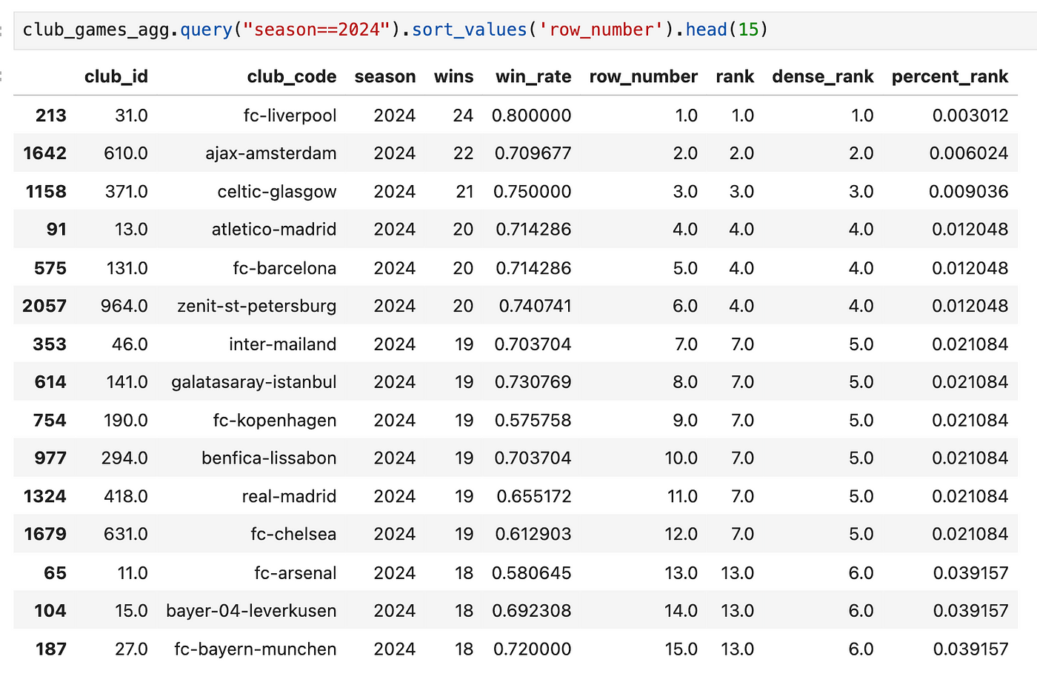
Task: Click index label 213
Action: [x=51, y=116]
